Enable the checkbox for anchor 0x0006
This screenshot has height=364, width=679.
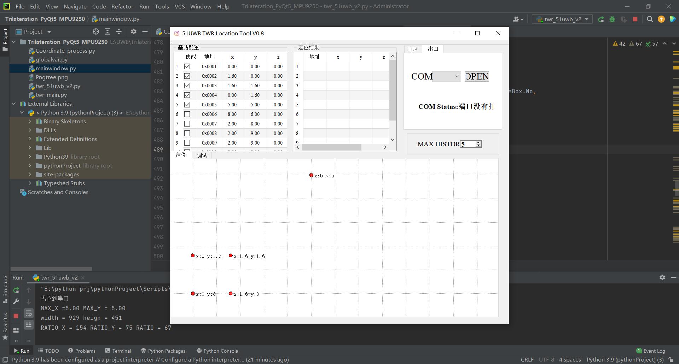(187, 114)
